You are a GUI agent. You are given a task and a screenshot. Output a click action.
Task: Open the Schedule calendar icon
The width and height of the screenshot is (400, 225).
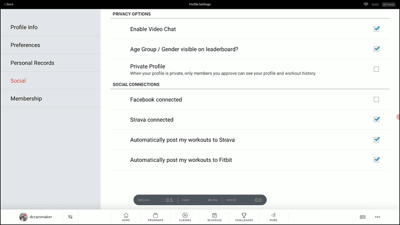(x=214, y=217)
